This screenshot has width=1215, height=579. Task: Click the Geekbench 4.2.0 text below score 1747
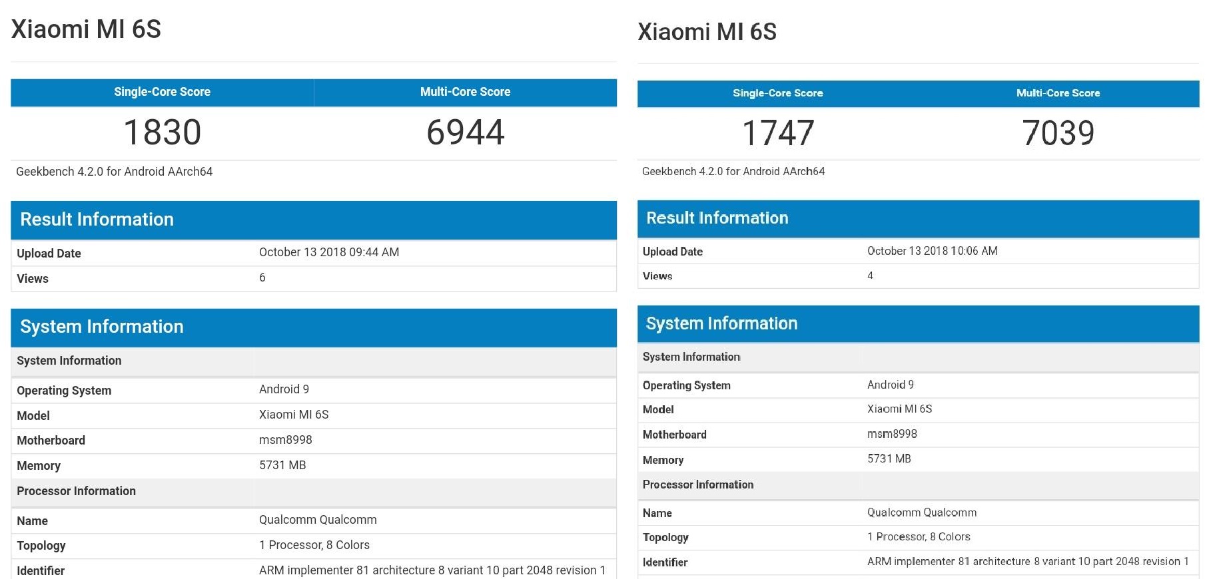coord(733,172)
